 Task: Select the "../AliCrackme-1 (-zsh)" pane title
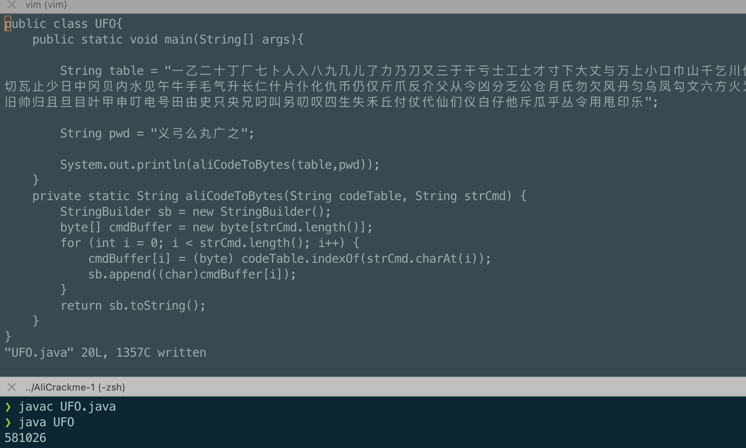75,387
